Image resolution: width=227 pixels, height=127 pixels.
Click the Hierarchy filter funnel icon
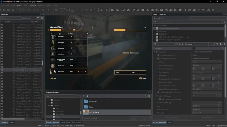38,18
